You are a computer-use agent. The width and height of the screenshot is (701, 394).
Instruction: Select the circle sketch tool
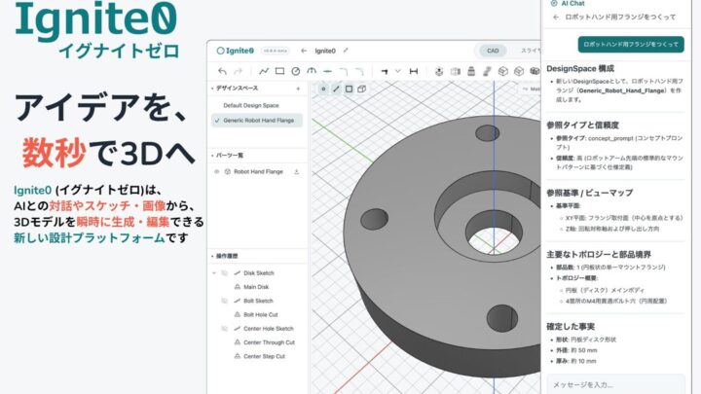[296, 71]
